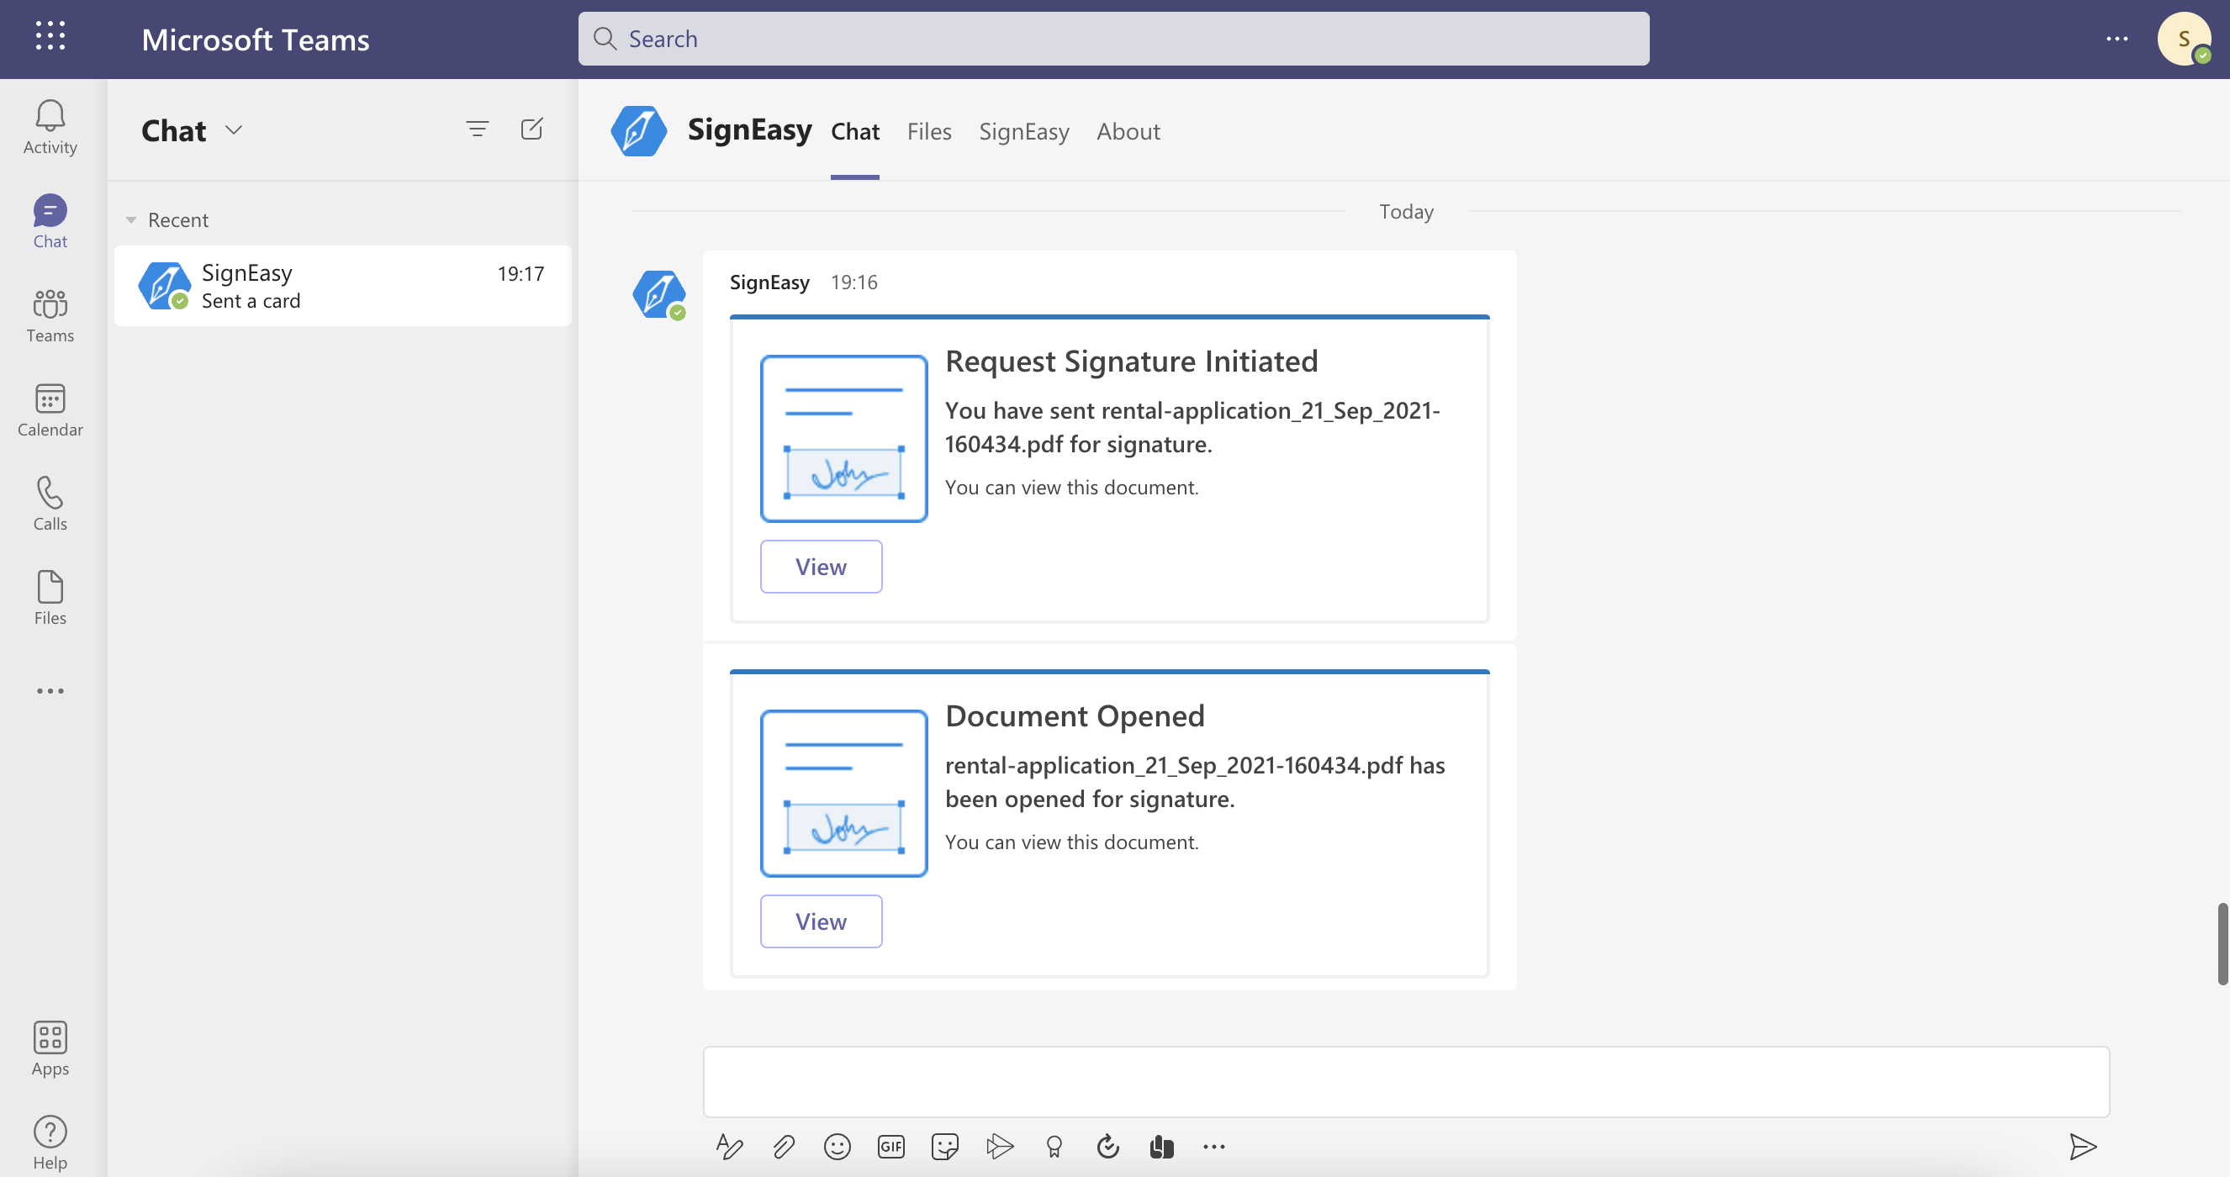Viewport: 2230px width, 1177px height.
Task: Click the SignEasy title in the chat header
Action: click(750, 129)
